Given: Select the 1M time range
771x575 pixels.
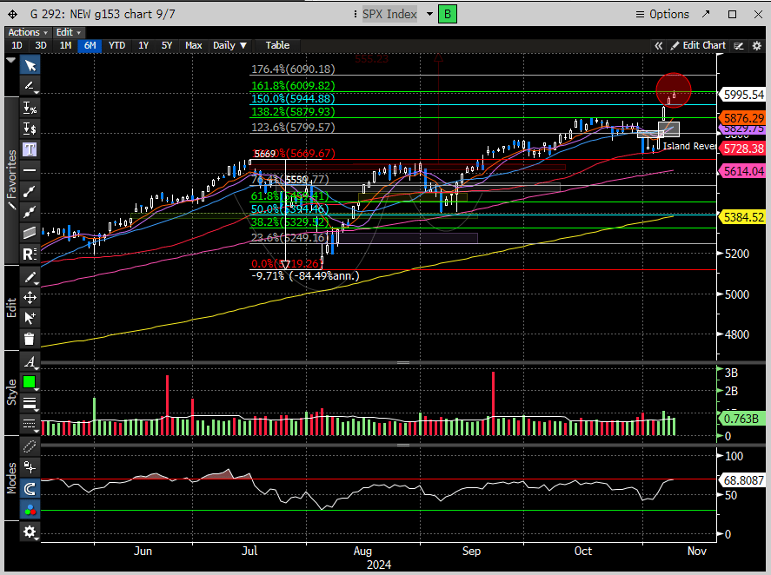Looking at the screenshot, I should point(65,46).
